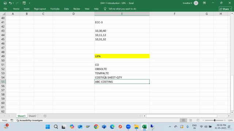Select column E header

click(122, 14)
